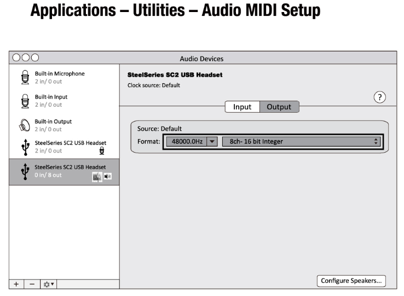The height and width of the screenshot is (296, 404).
Task: Switch to the Output tab
Action: point(279,107)
